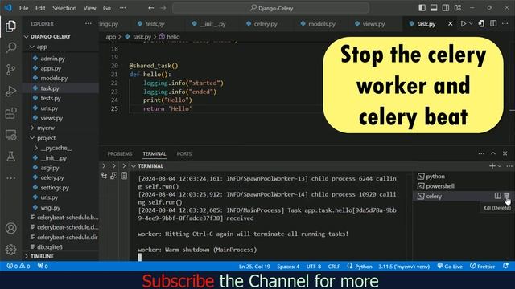515x289 pixels.
Task: Open the File menu
Action: click(23, 8)
